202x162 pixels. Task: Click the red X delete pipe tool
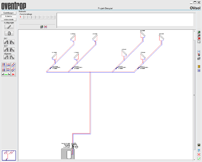[x=13, y=74]
